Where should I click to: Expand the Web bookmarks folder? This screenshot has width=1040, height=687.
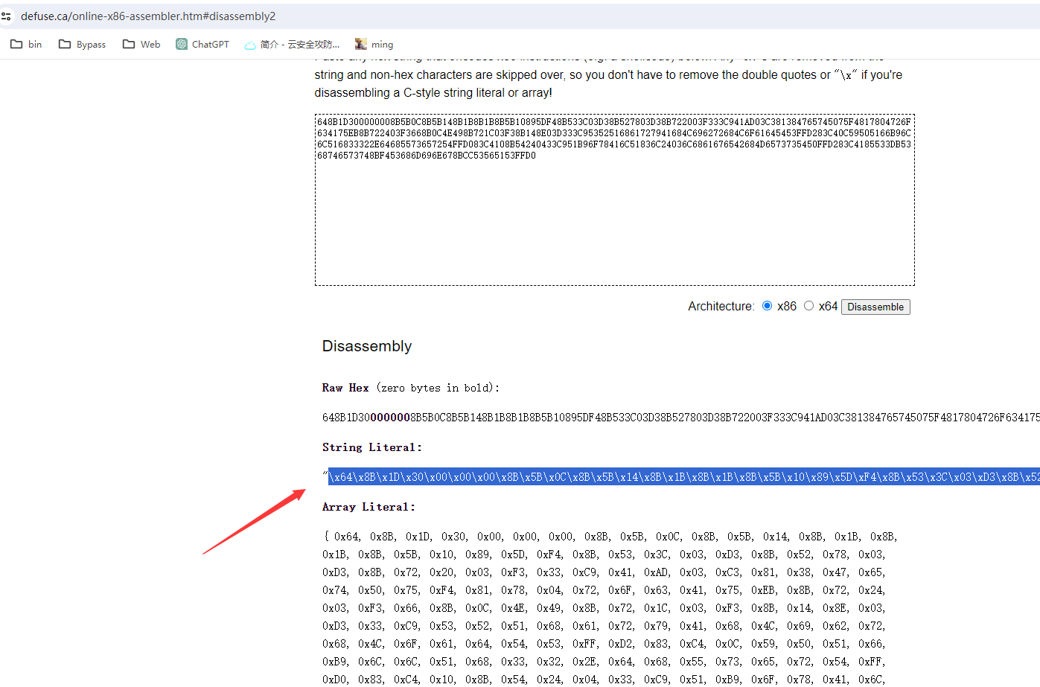(141, 44)
